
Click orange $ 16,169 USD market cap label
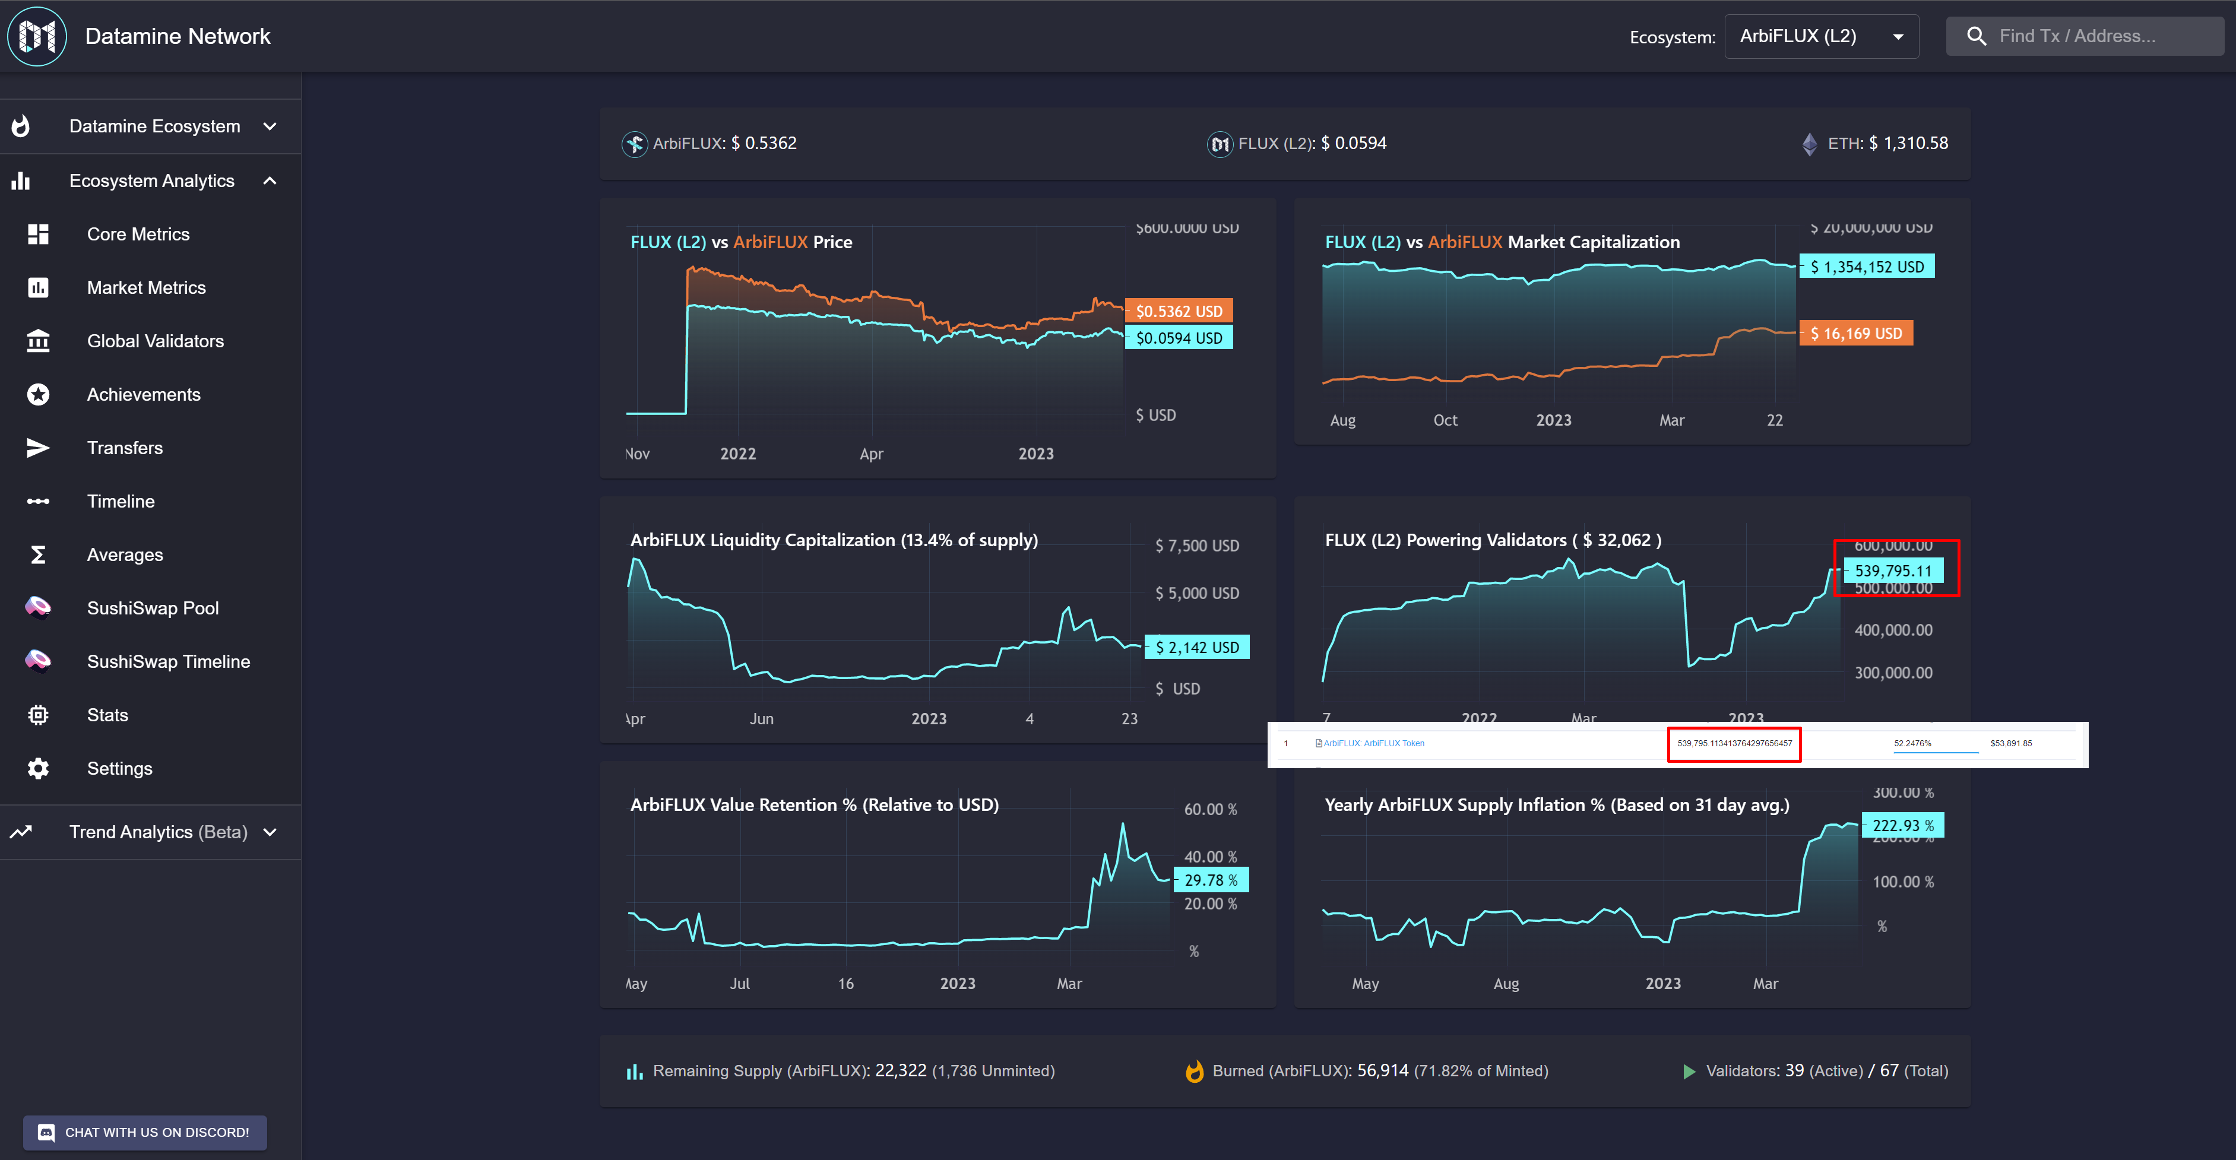pos(1856,334)
